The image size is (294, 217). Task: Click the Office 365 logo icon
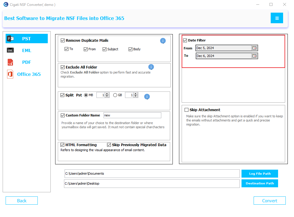10,74
